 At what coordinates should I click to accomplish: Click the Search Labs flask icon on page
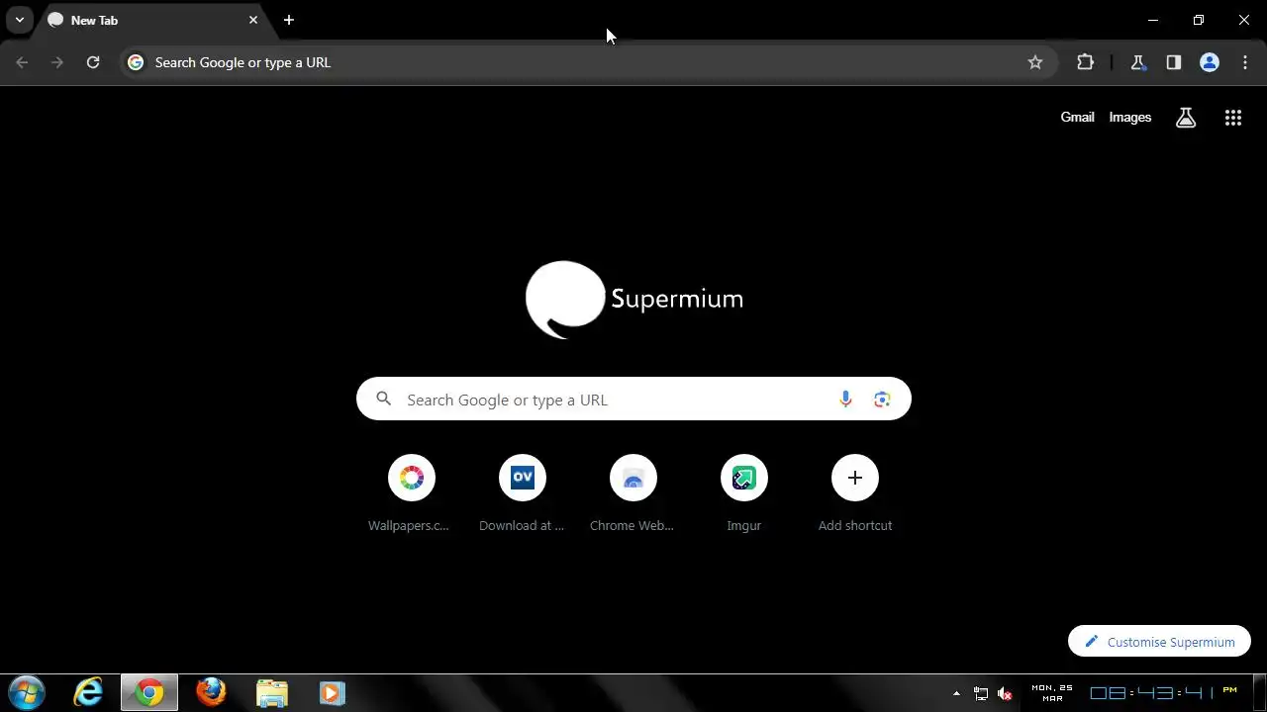click(1186, 118)
